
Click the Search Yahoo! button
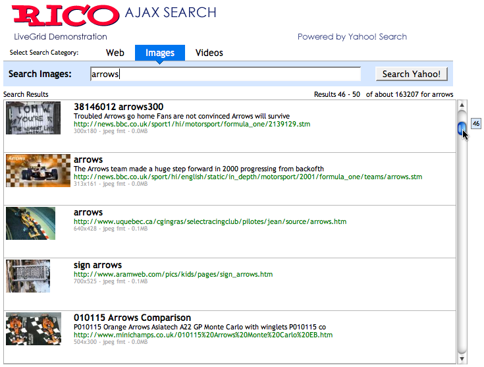click(x=412, y=74)
